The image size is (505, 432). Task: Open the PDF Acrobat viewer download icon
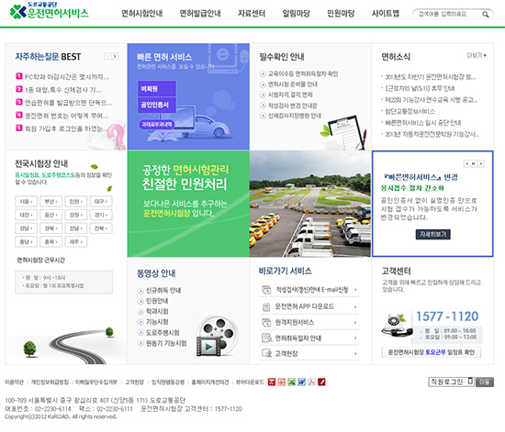311,382
